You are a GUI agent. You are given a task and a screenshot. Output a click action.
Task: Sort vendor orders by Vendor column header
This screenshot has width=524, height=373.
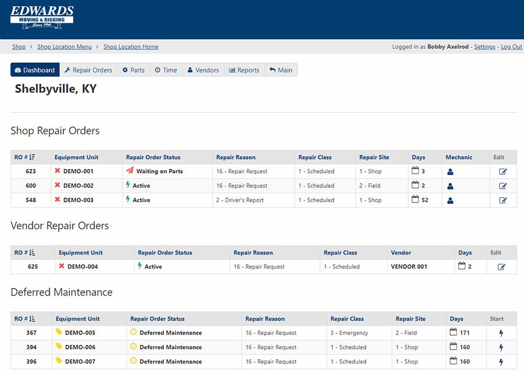pyautogui.click(x=401, y=252)
